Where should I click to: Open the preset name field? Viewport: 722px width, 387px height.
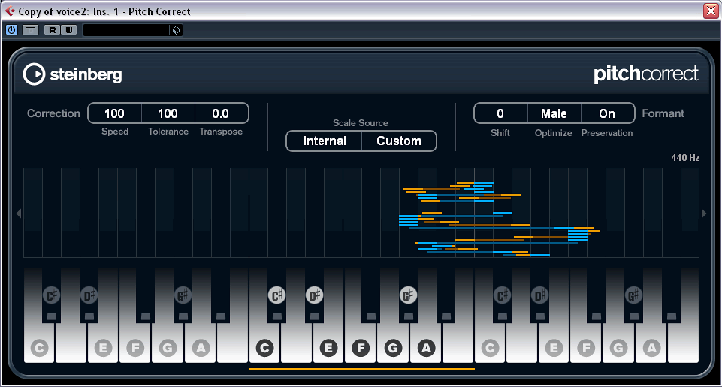pyautogui.click(x=126, y=30)
